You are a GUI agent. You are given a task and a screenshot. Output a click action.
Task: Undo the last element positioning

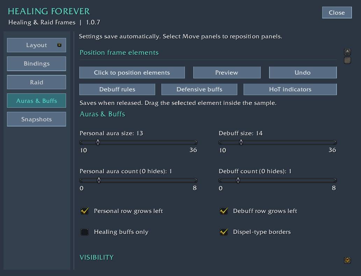303,72
